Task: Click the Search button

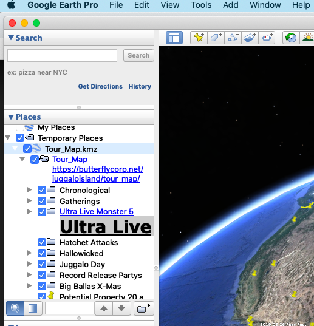Action: [138, 55]
